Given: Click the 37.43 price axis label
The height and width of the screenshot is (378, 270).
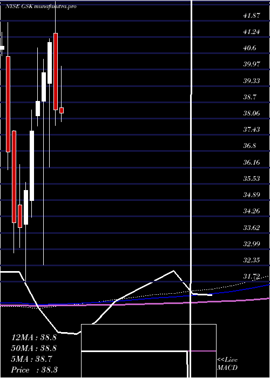Looking at the screenshot, I should tap(252, 130).
